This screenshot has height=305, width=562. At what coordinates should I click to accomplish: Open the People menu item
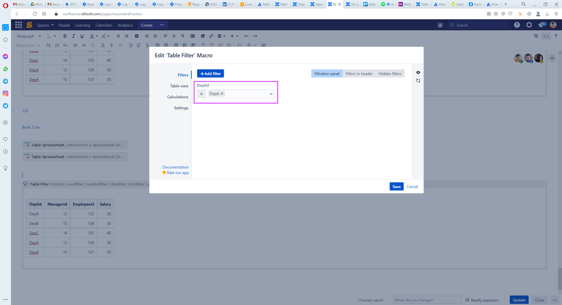tap(64, 25)
